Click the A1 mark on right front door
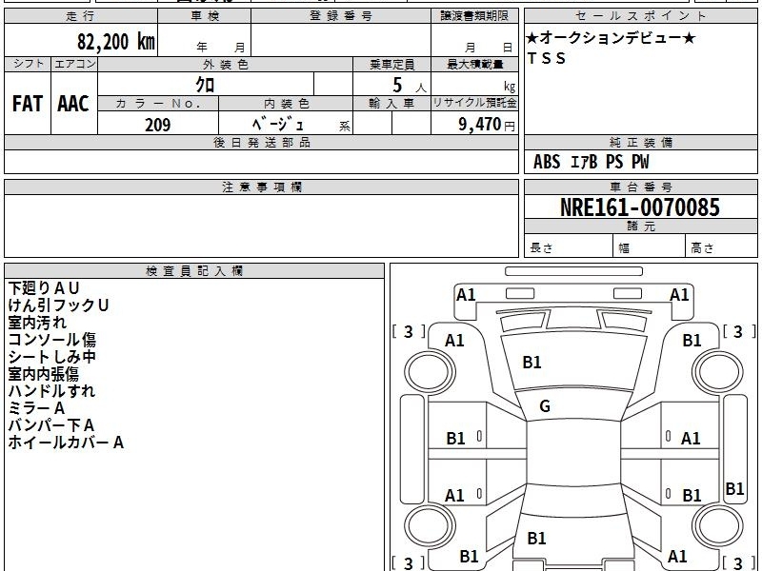 tap(691, 439)
